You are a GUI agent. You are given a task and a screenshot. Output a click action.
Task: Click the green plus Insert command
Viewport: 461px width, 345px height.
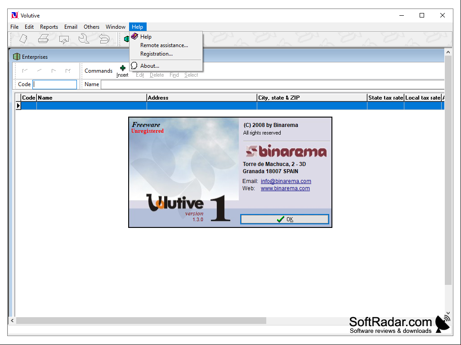[123, 71]
